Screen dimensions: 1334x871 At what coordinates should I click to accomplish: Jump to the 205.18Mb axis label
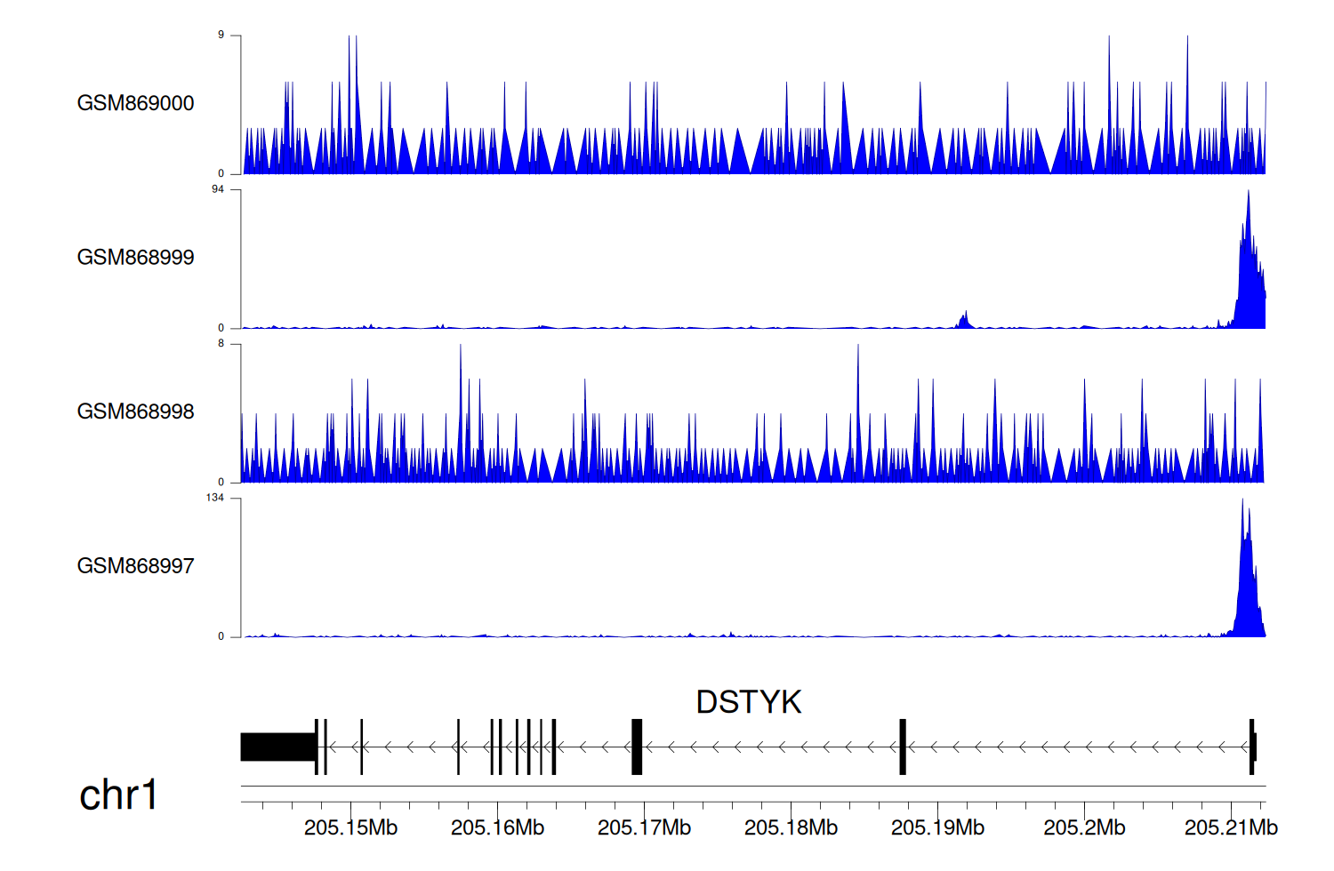point(791,827)
